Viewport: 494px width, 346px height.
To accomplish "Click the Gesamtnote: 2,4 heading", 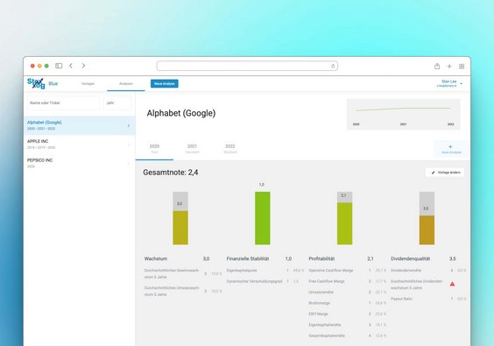I will coord(171,173).
